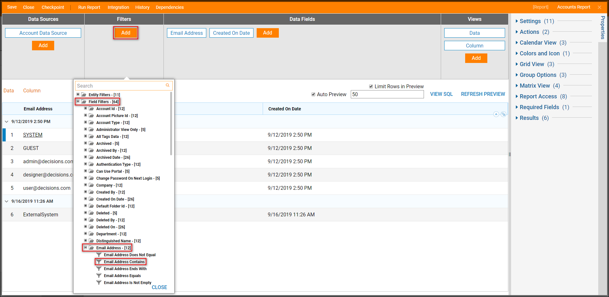Click Add under Data Sources
Image resolution: width=609 pixels, height=297 pixels.
pos(43,46)
